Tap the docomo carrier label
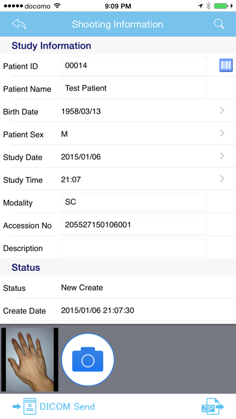 pyautogui.click(x=38, y=6)
